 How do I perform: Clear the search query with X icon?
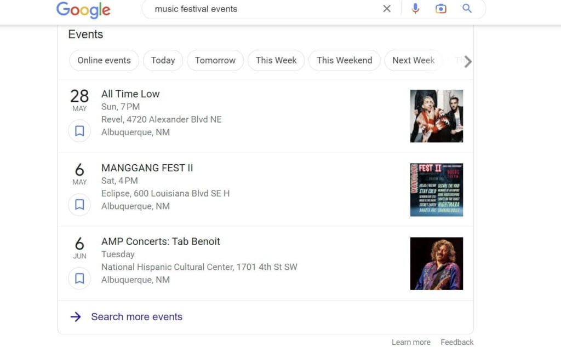(x=387, y=9)
